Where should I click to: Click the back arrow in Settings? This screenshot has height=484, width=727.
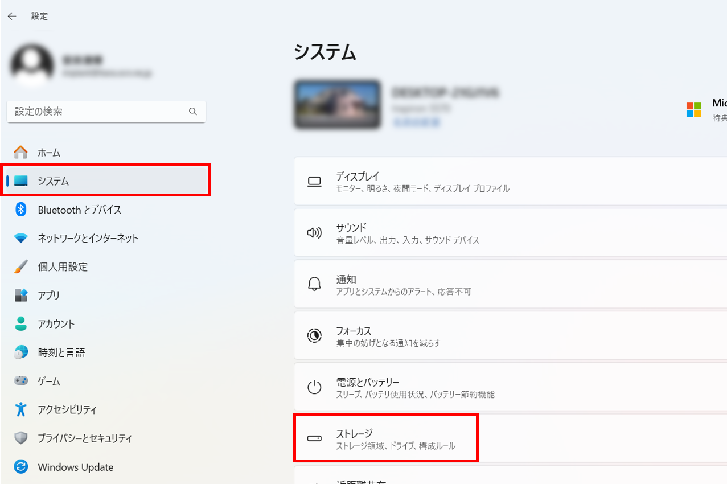(x=12, y=17)
